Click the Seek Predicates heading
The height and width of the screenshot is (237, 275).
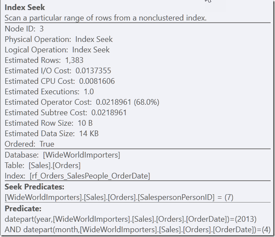pos(35,187)
